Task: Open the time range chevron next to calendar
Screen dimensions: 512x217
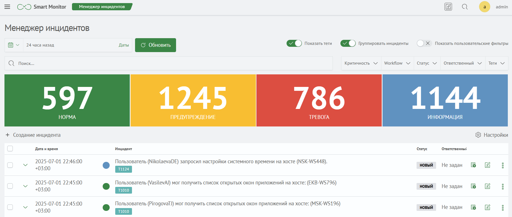Action: point(18,45)
